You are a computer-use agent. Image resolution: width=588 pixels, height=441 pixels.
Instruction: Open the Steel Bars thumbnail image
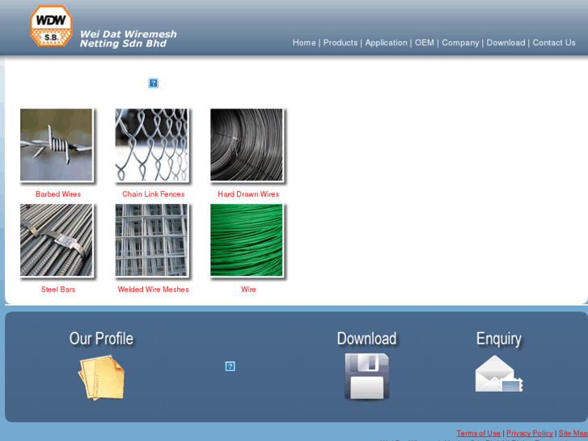pos(57,240)
